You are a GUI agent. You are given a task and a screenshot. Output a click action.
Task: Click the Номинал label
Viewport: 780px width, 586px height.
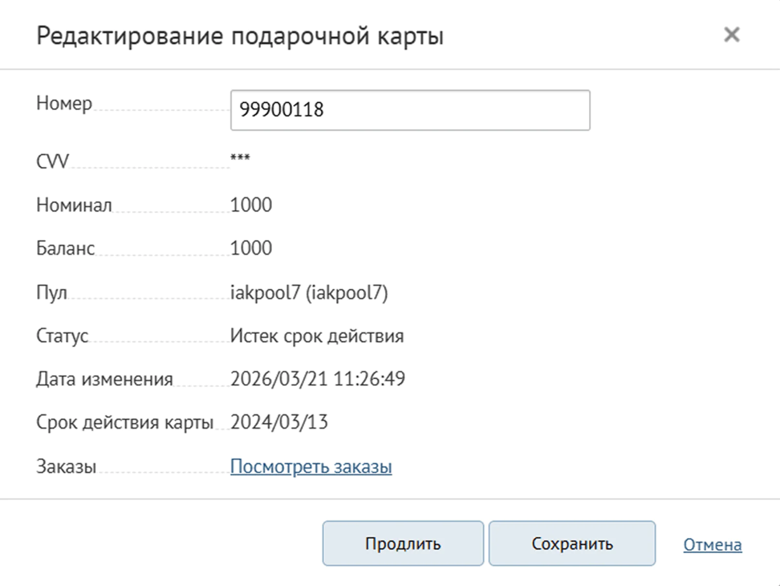coord(74,205)
